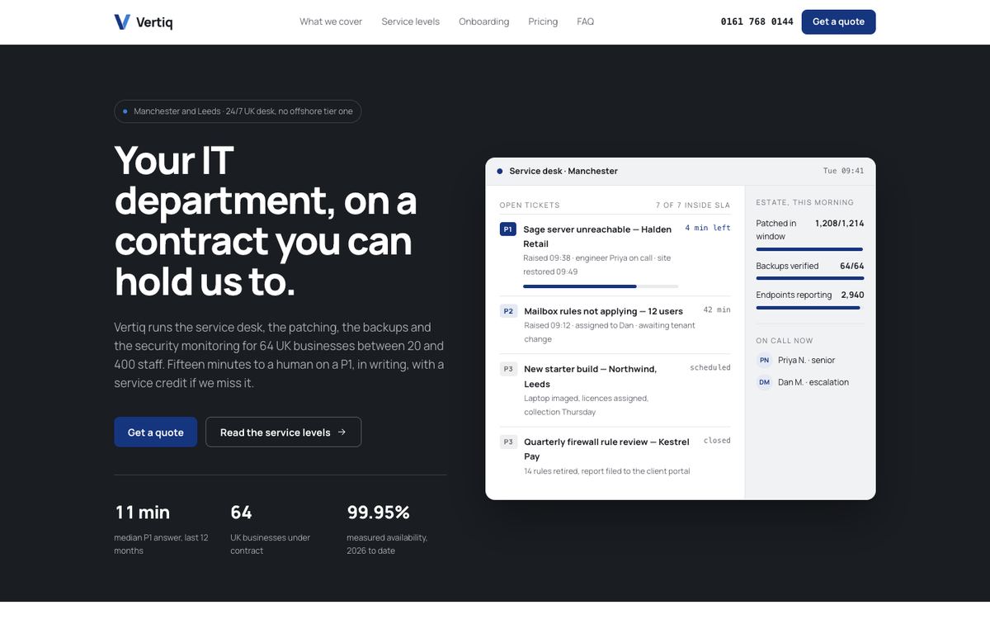Open the What we cover section
The image size is (990, 619).
pos(331,21)
